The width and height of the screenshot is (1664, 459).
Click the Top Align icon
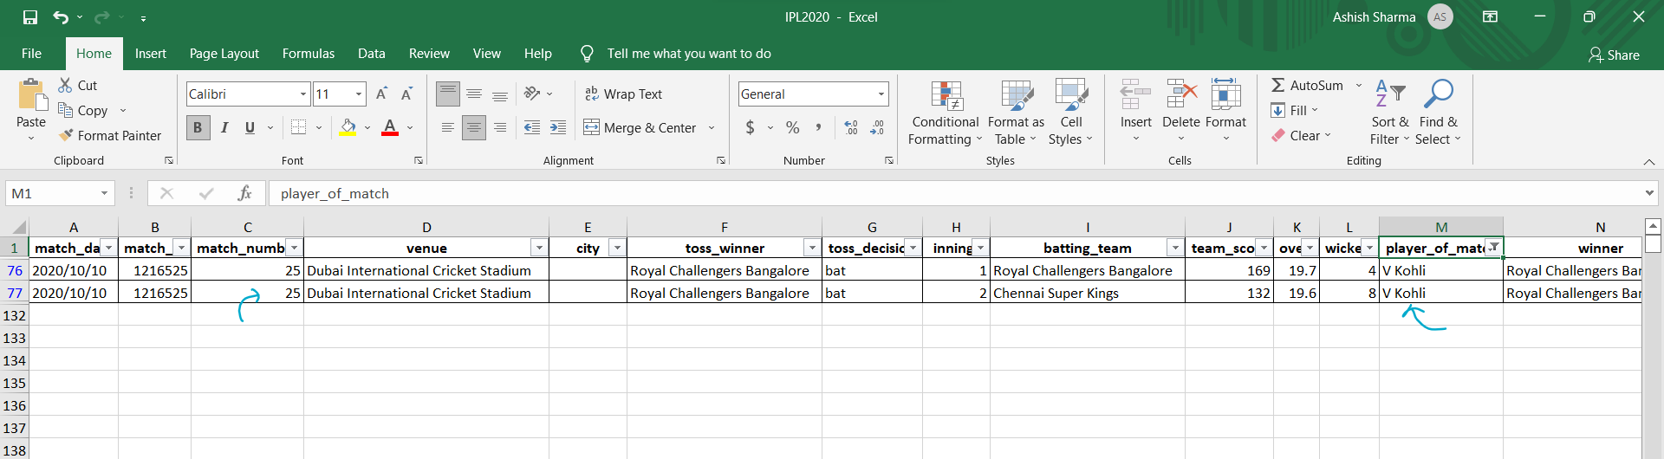pyautogui.click(x=448, y=94)
